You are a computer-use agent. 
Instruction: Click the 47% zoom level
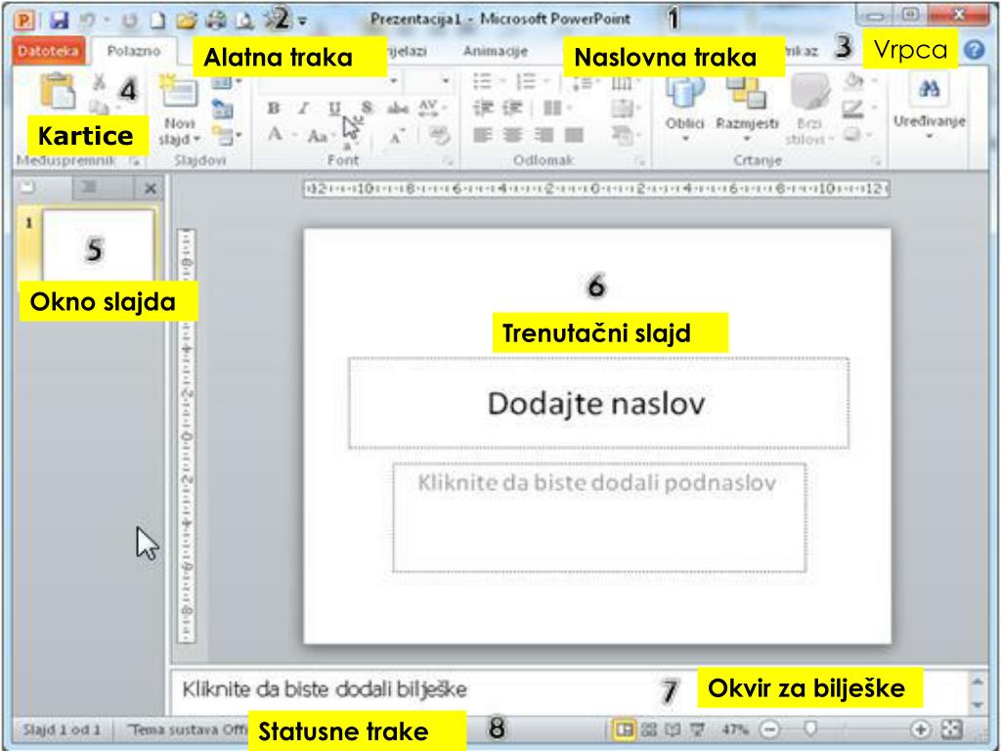point(735,729)
